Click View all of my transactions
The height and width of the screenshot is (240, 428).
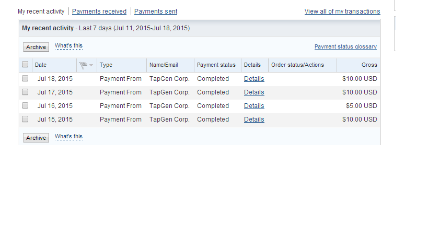pos(342,11)
